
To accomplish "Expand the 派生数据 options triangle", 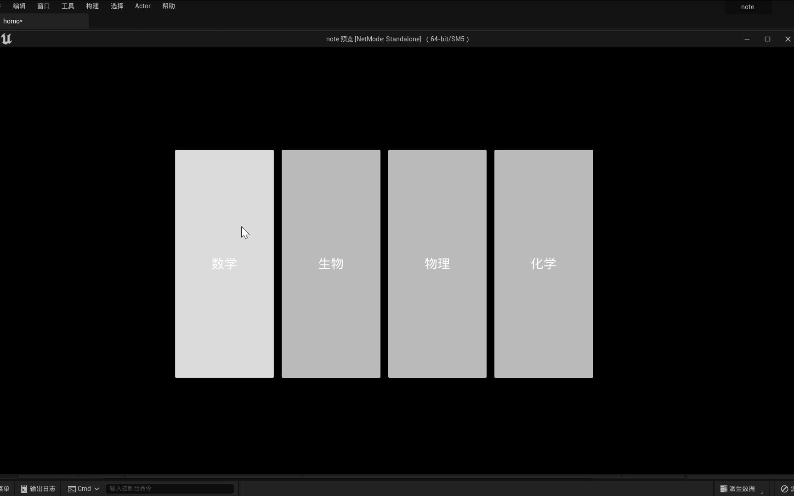I will (x=762, y=491).
